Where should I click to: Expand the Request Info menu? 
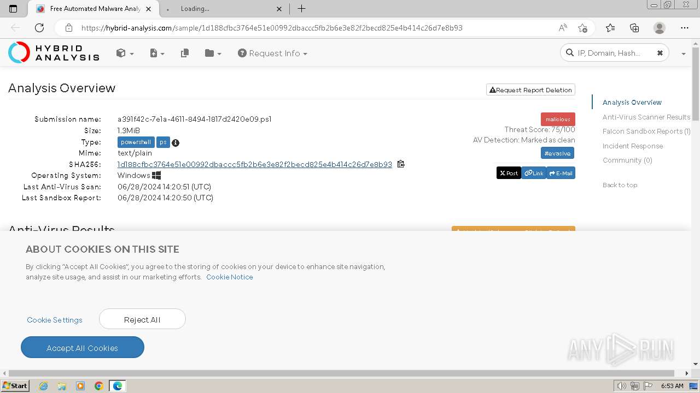tap(272, 53)
